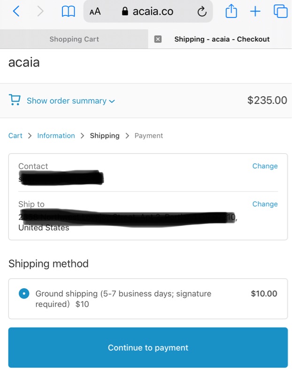The width and height of the screenshot is (292, 376).
Task: Change the Ship to address
Action: tap(265, 204)
